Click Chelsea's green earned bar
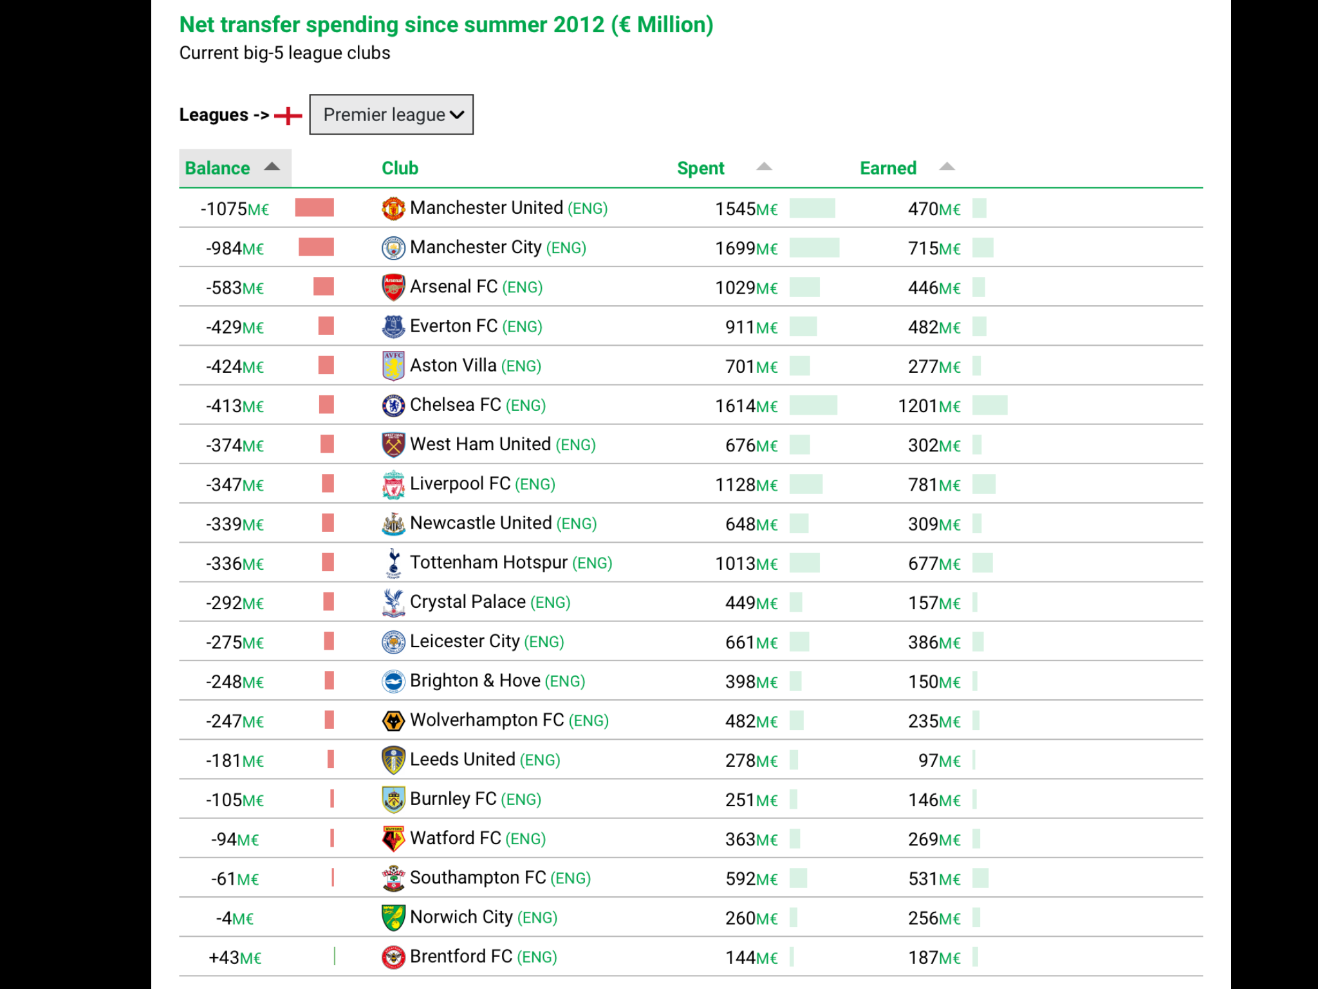Image resolution: width=1318 pixels, height=989 pixels. [x=990, y=406]
